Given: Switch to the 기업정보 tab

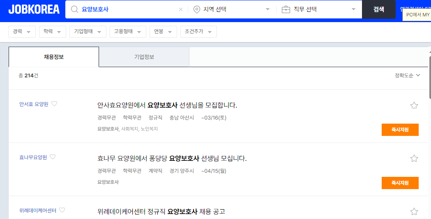Looking at the screenshot, I should [x=144, y=57].
